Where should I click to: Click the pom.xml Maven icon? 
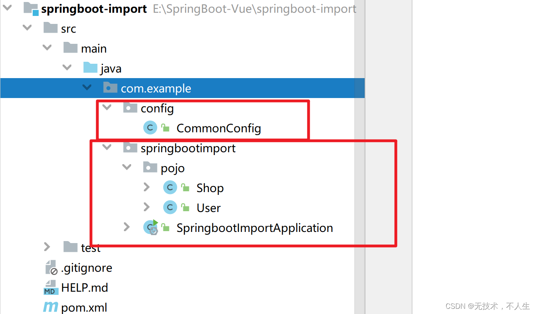51,307
